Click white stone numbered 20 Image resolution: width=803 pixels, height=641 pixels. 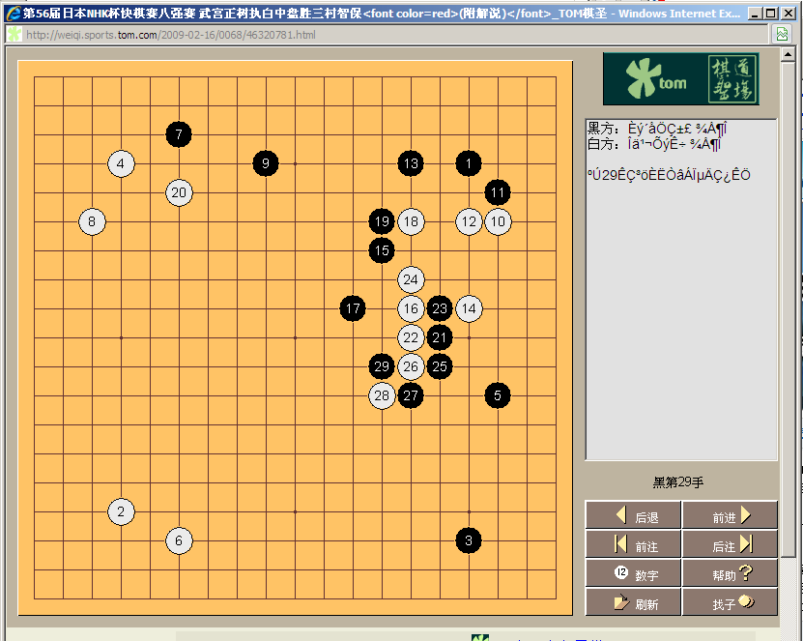pos(179,192)
